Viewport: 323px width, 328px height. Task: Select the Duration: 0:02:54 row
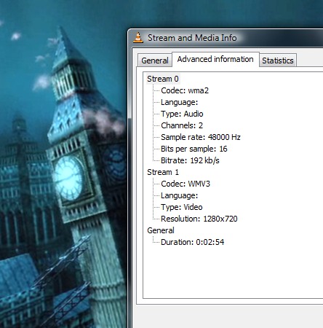(192, 242)
